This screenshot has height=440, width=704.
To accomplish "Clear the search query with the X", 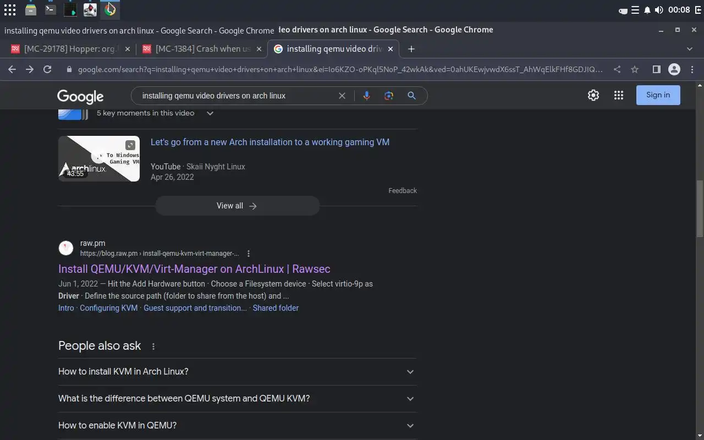I will (342, 96).
